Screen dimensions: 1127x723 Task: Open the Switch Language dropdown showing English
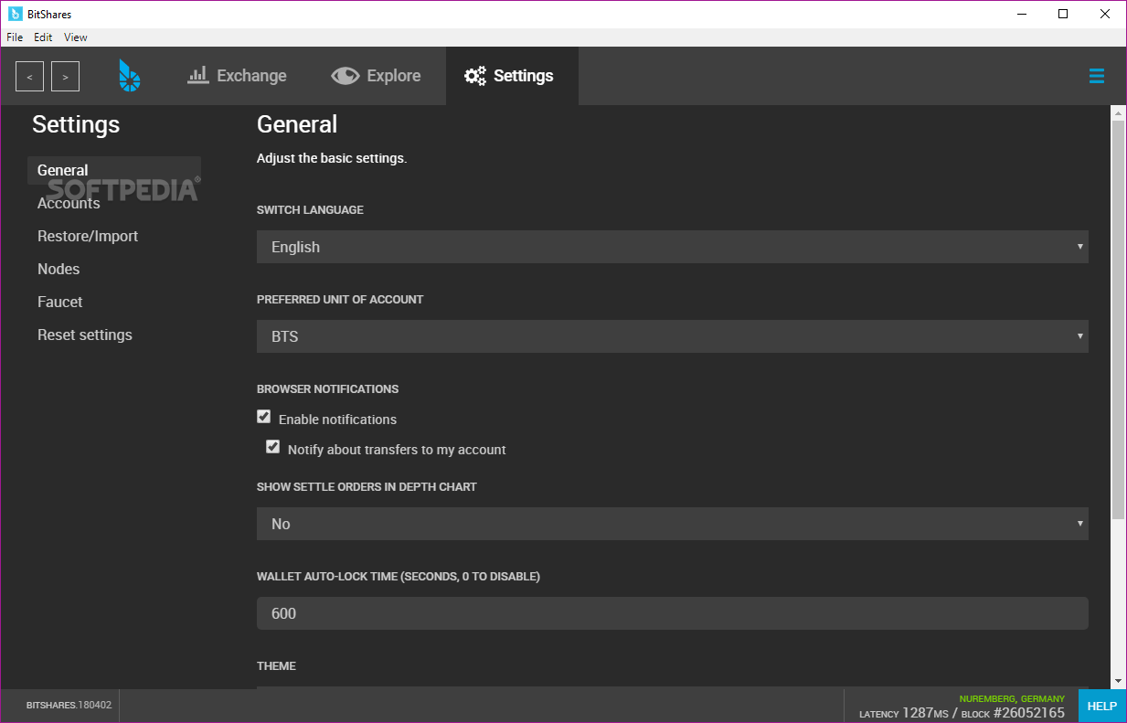pos(672,247)
